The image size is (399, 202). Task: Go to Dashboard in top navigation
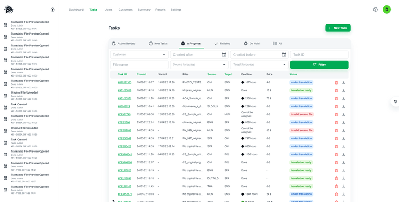click(x=76, y=10)
